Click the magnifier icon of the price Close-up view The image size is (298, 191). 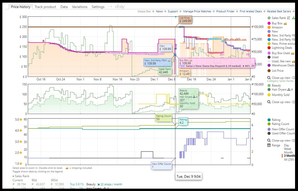point(269,78)
